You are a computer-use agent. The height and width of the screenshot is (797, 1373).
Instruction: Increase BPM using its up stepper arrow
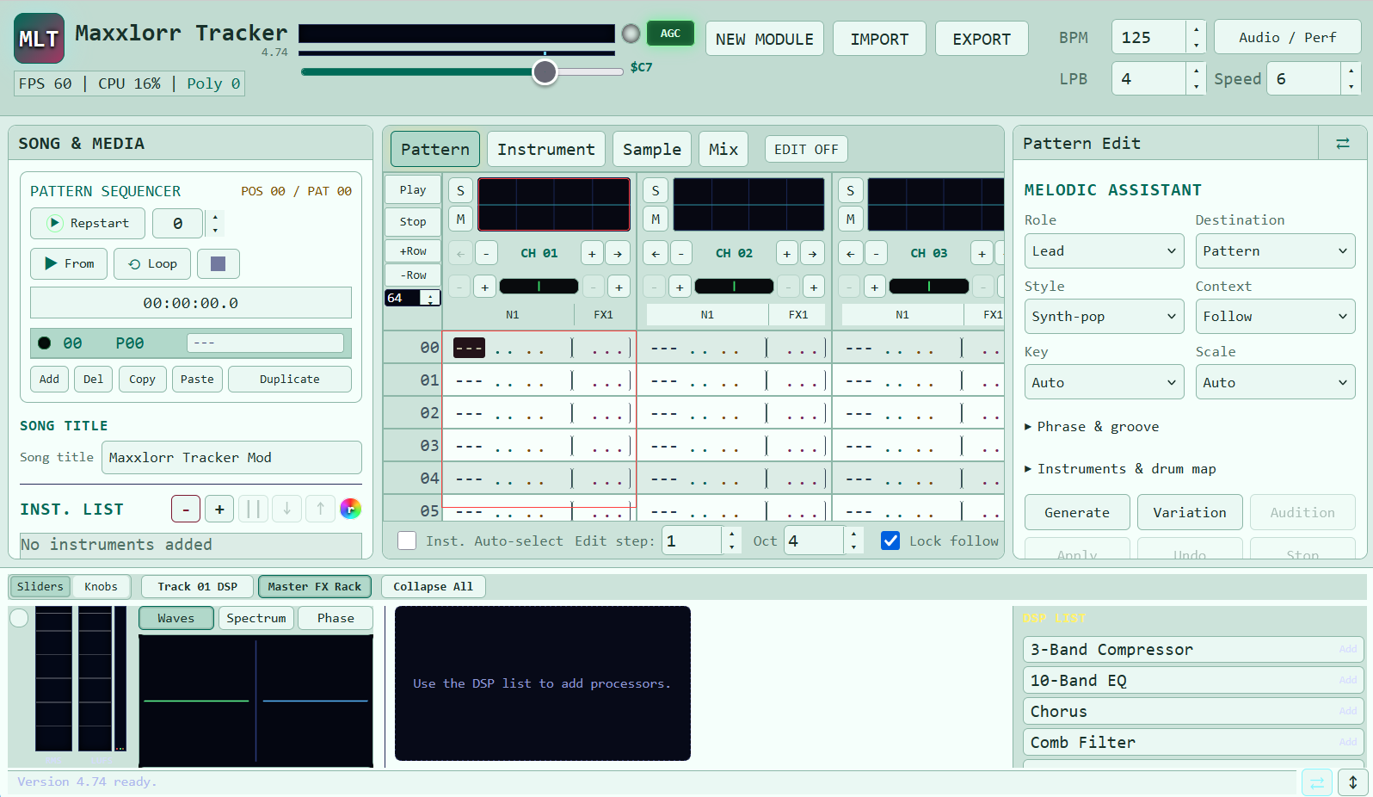(1196, 29)
